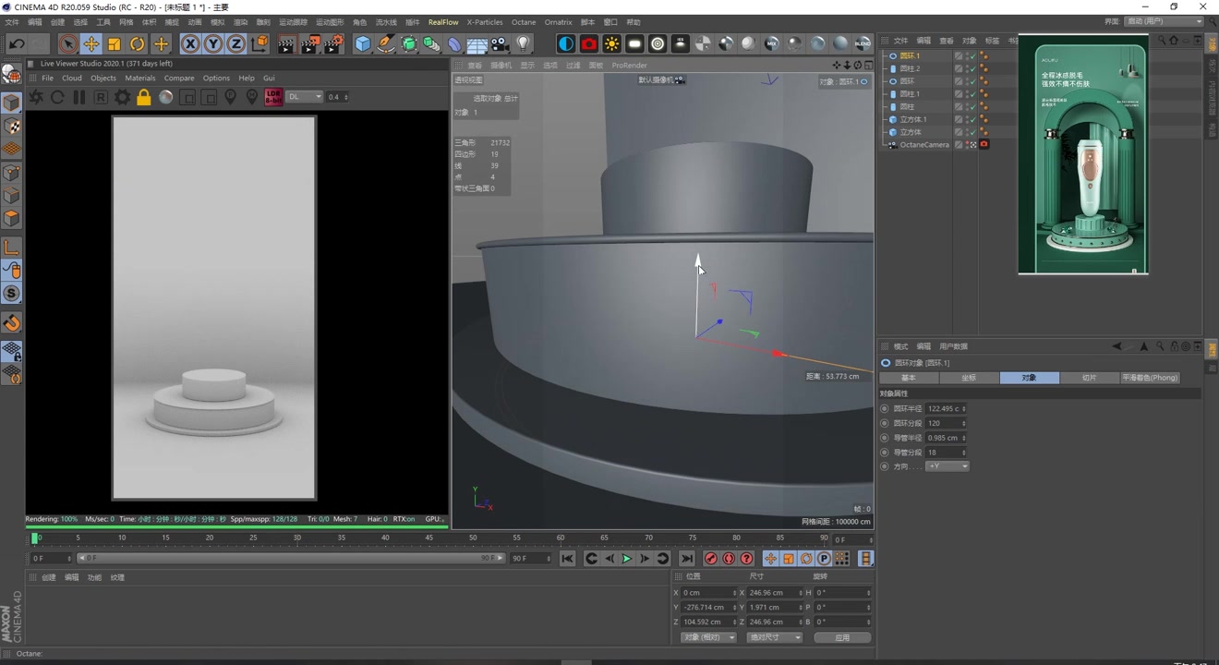Viewport: 1219px width, 665px height.
Task: Collapse the 圆环.1 object entry
Action: 883,55
